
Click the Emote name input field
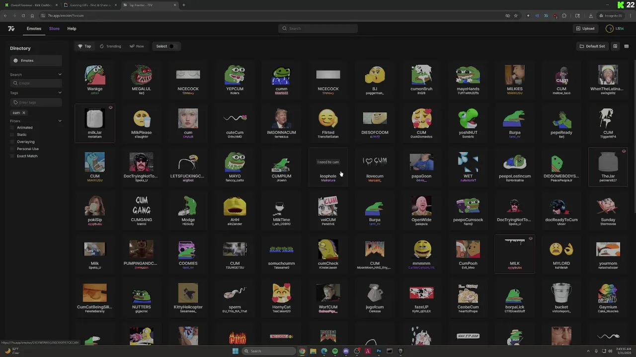coord(36,83)
